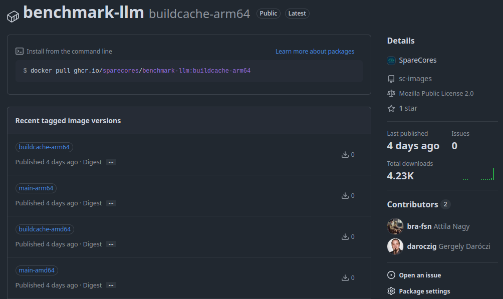
Task: Click the Recent tagged image versions heading
Action: click(68, 121)
